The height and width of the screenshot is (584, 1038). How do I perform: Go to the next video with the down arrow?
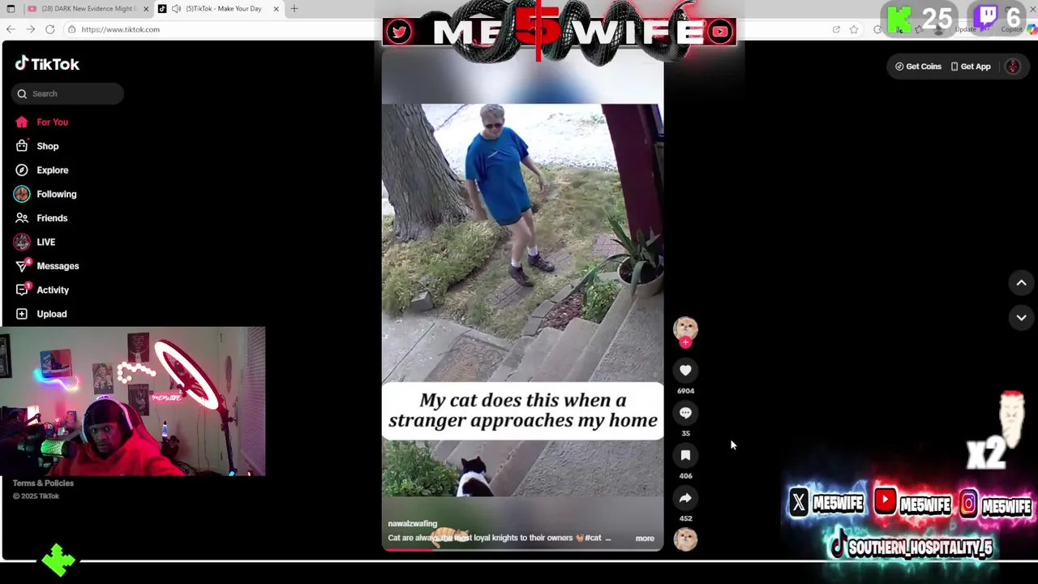click(x=1021, y=318)
